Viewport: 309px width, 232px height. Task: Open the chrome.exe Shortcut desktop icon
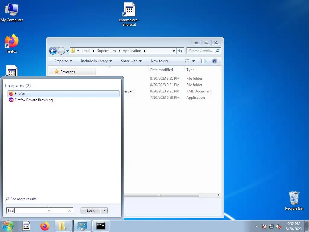129,14
